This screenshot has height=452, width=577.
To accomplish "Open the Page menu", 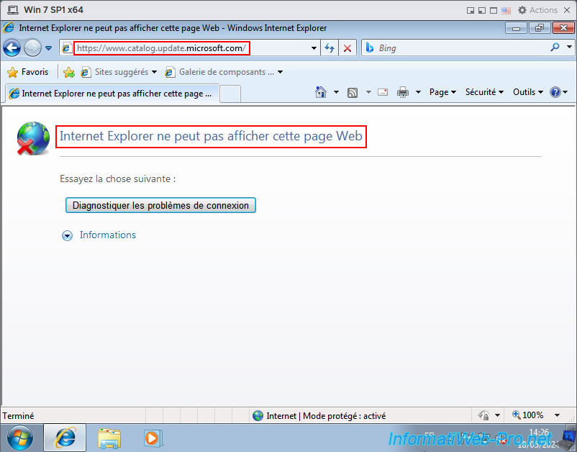I will 442,92.
